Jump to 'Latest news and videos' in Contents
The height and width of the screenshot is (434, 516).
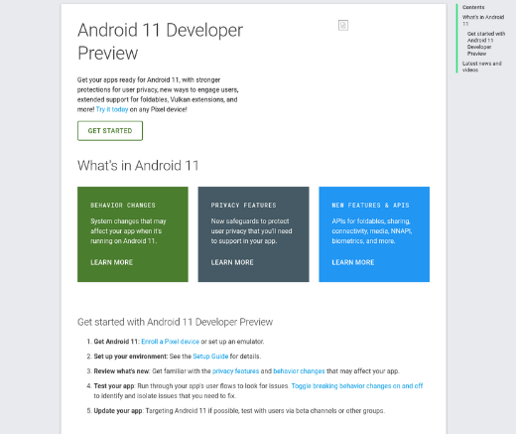point(481,67)
